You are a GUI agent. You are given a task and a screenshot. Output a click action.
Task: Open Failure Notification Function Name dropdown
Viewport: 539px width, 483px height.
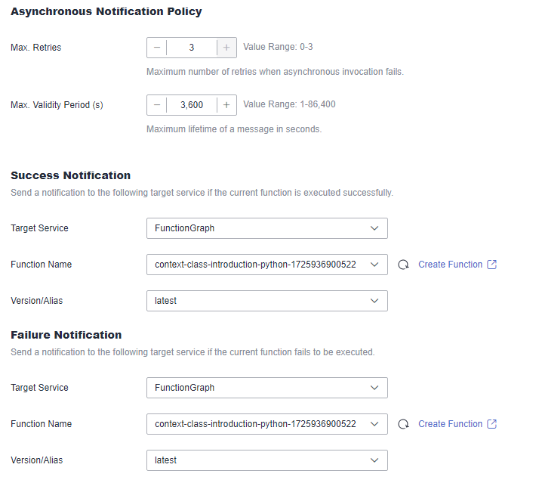click(267, 424)
